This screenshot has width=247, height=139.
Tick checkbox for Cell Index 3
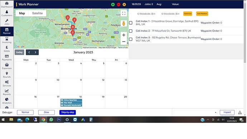[x=131, y=39]
